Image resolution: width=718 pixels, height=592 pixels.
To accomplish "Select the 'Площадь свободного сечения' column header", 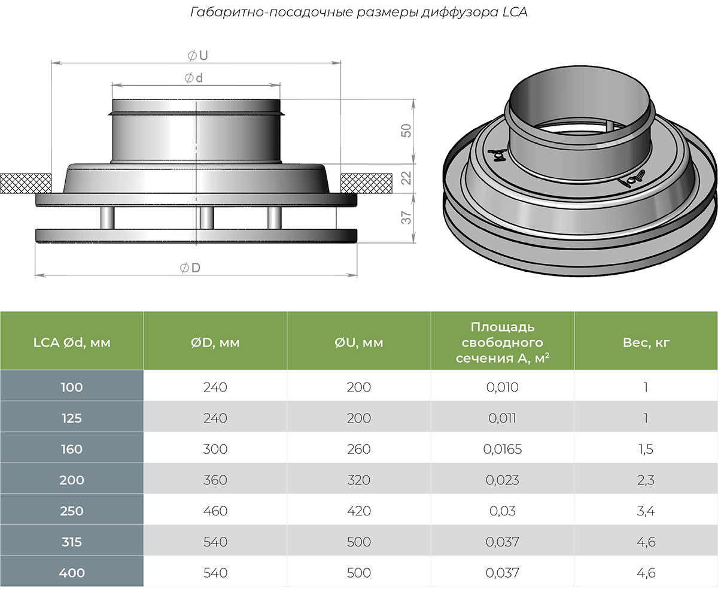I will tap(502, 342).
